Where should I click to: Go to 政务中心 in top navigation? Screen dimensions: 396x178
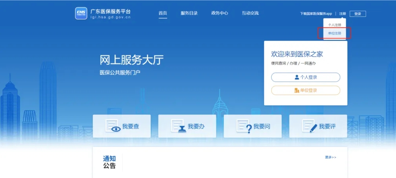pos(219,13)
